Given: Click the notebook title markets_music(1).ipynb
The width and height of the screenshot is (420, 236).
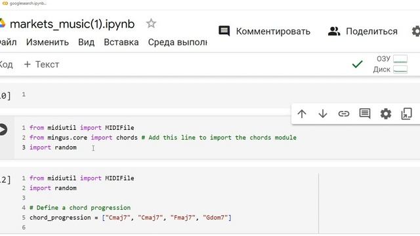Looking at the screenshot, I should point(72,24).
